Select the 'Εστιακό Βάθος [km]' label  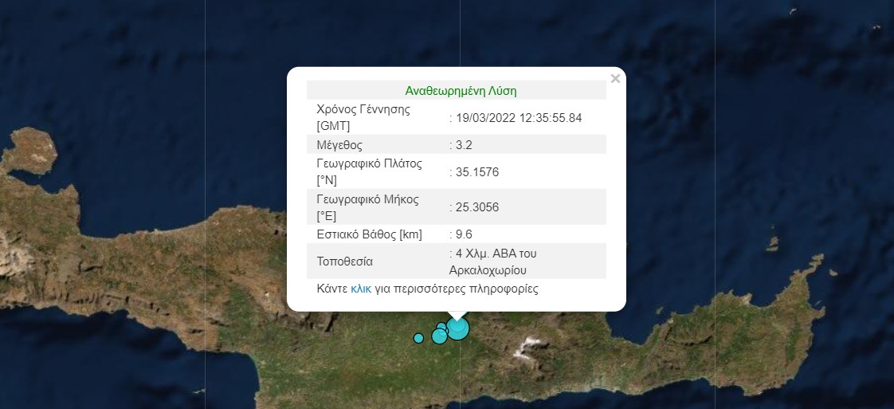[x=370, y=234]
